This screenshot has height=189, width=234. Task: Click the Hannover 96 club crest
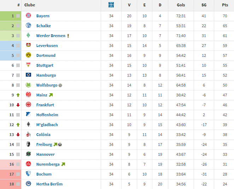tap(29, 154)
